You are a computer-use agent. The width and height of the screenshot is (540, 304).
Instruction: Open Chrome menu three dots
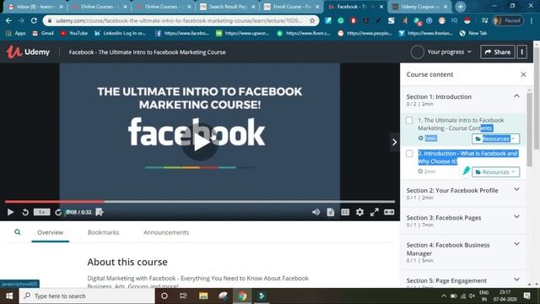pyautogui.click(x=532, y=20)
